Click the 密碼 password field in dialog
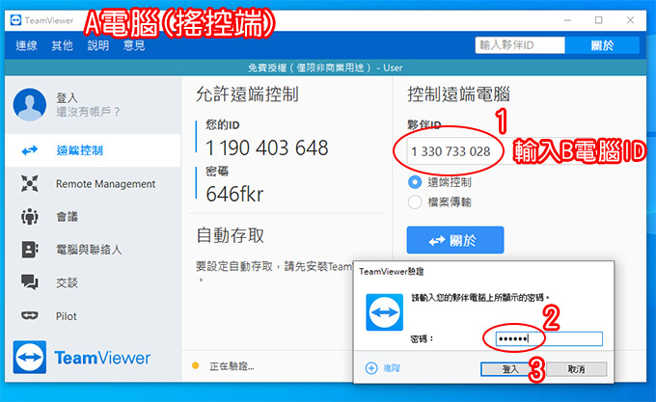656x402 pixels. coord(549,338)
